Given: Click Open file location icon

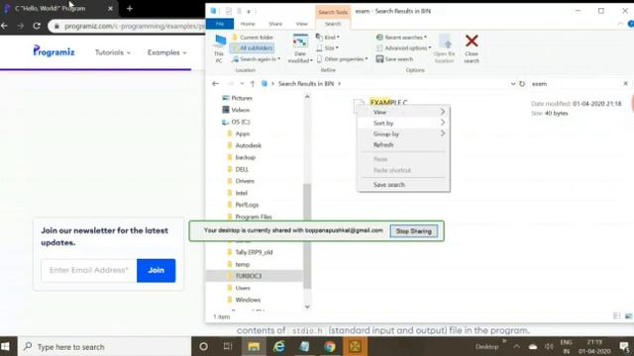Looking at the screenshot, I should [x=444, y=48].
